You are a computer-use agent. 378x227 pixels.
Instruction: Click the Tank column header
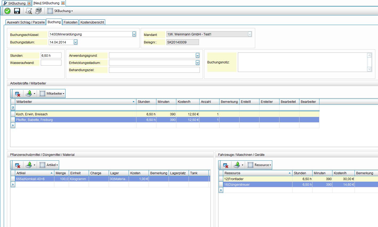click(x=198, y=173)
